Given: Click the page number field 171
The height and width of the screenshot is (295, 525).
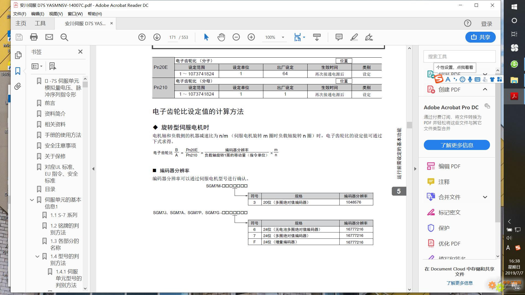Looking at the screenshot, I should (172, 37).
